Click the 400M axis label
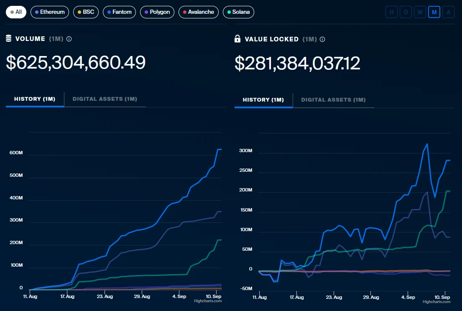462x311 pixels. 16,198
